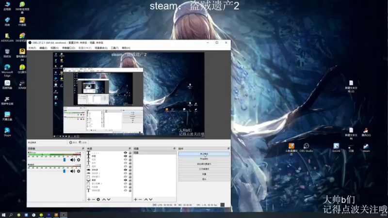This screenshot has height=218, width=388.
Task: Remove selected source with the minus icon
Action: tap(94, 200)
